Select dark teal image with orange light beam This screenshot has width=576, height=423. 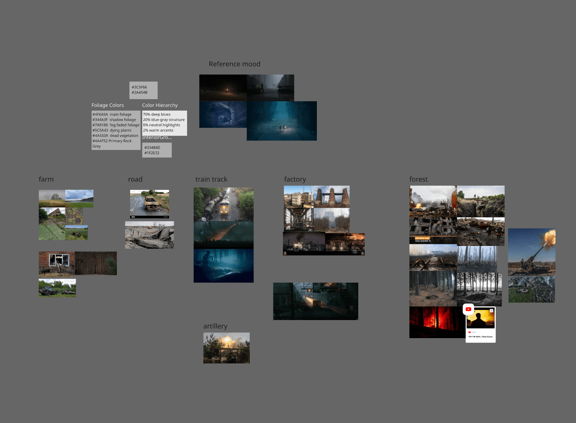(224, 235)
